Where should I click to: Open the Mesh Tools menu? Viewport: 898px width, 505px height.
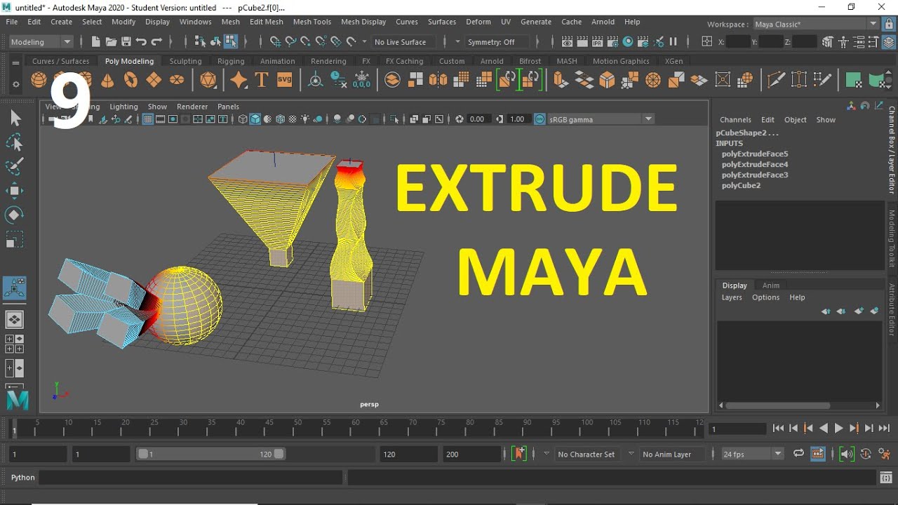tap(311, 22)
